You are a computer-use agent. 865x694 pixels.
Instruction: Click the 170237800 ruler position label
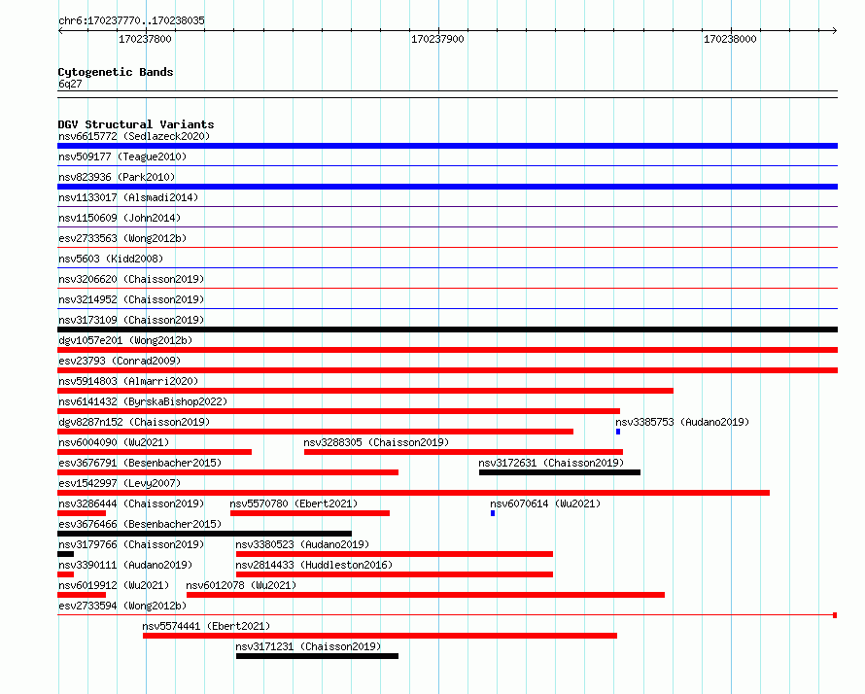145,39
